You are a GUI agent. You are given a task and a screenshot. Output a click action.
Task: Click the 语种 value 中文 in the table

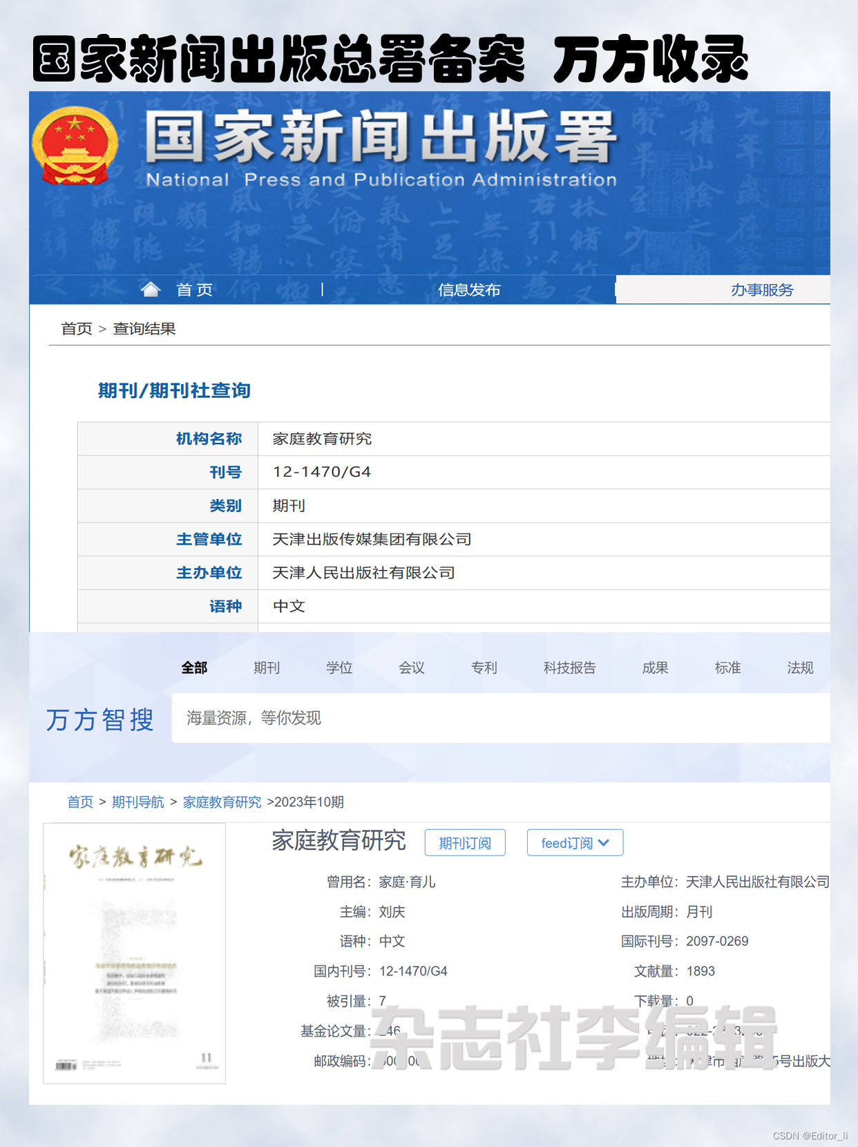pos(289,606)
